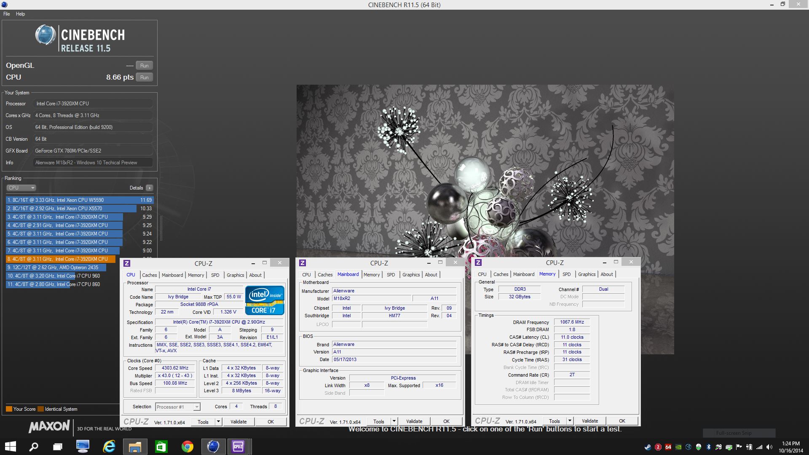Select ranking entry i7 CPU 860

pos(63,284)
